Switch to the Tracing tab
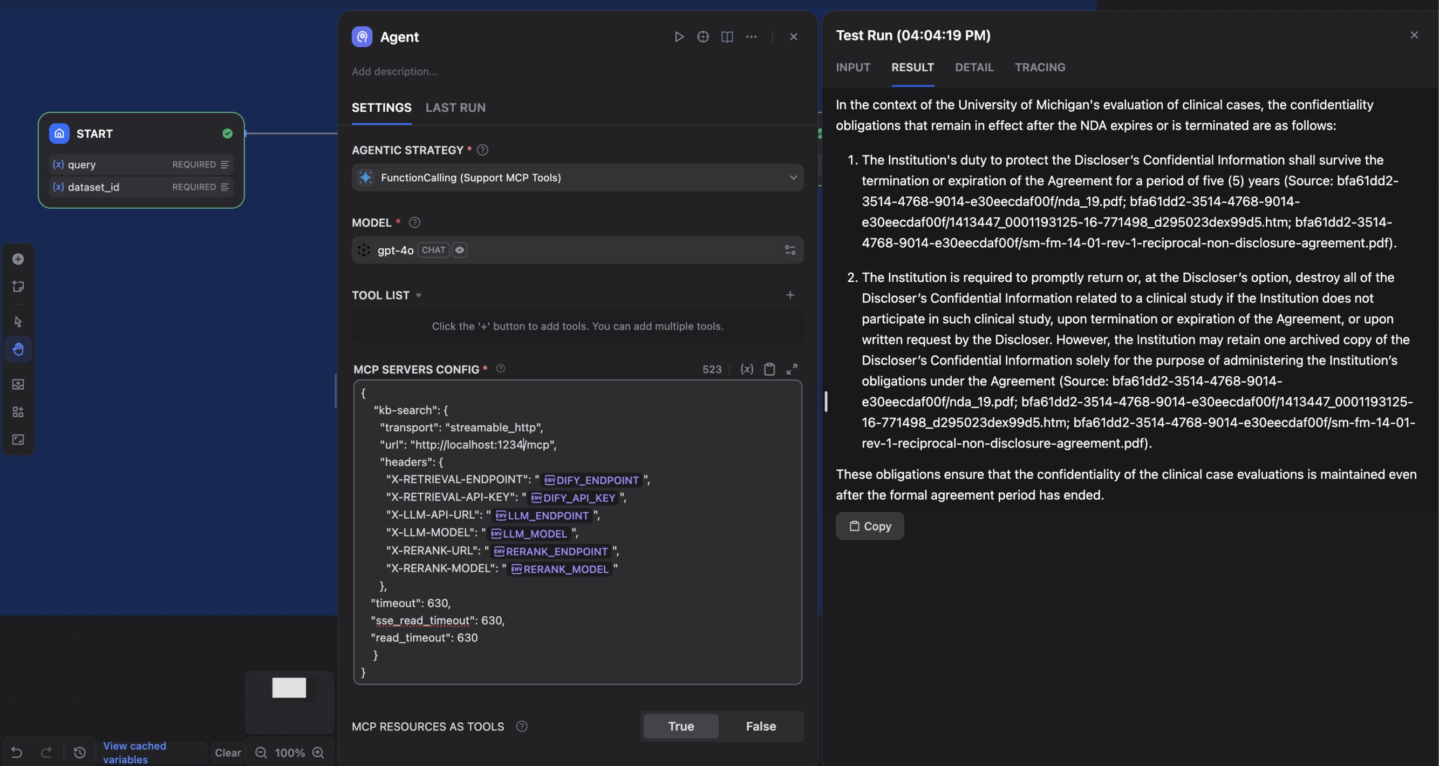Screen dimensions: 1439x766 (x=1040, y=67)
